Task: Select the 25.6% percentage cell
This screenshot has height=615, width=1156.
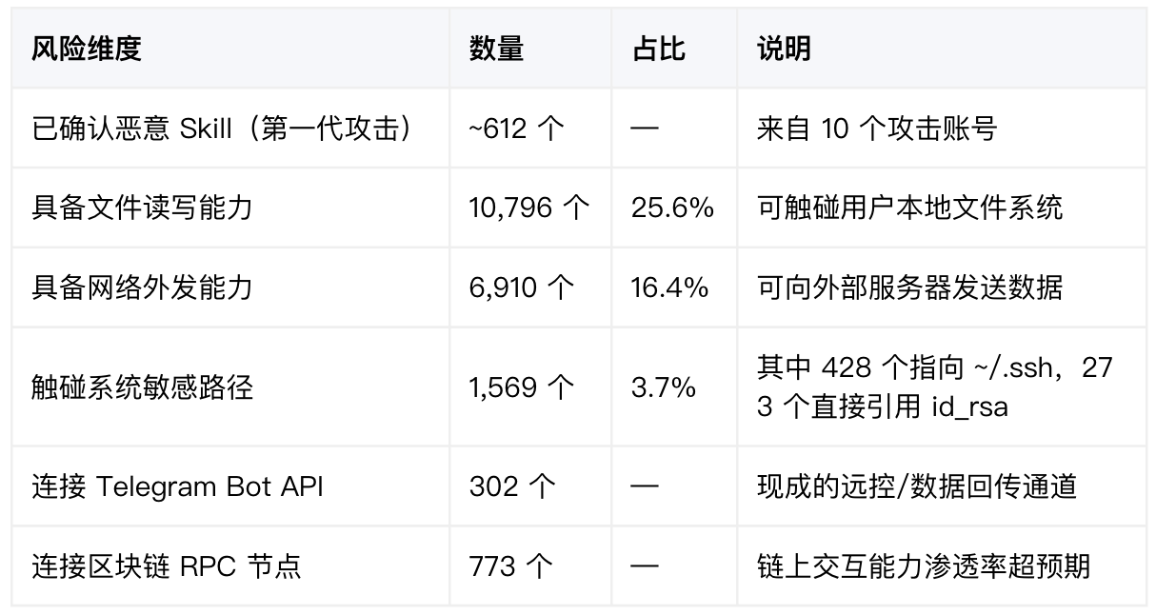Action: point(672,208)
